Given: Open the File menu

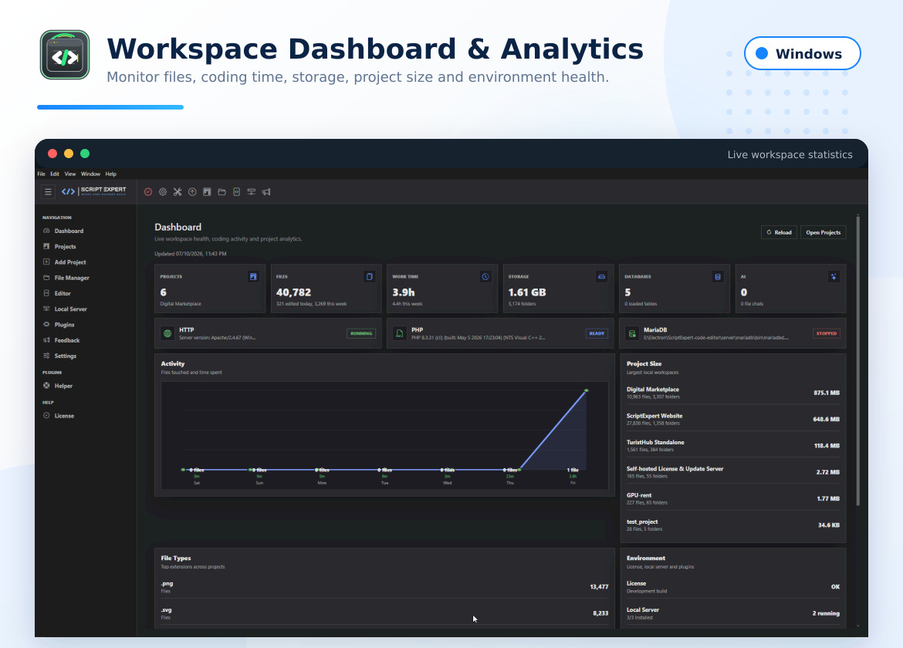Looking at the screenshot, I should [42, 174].
